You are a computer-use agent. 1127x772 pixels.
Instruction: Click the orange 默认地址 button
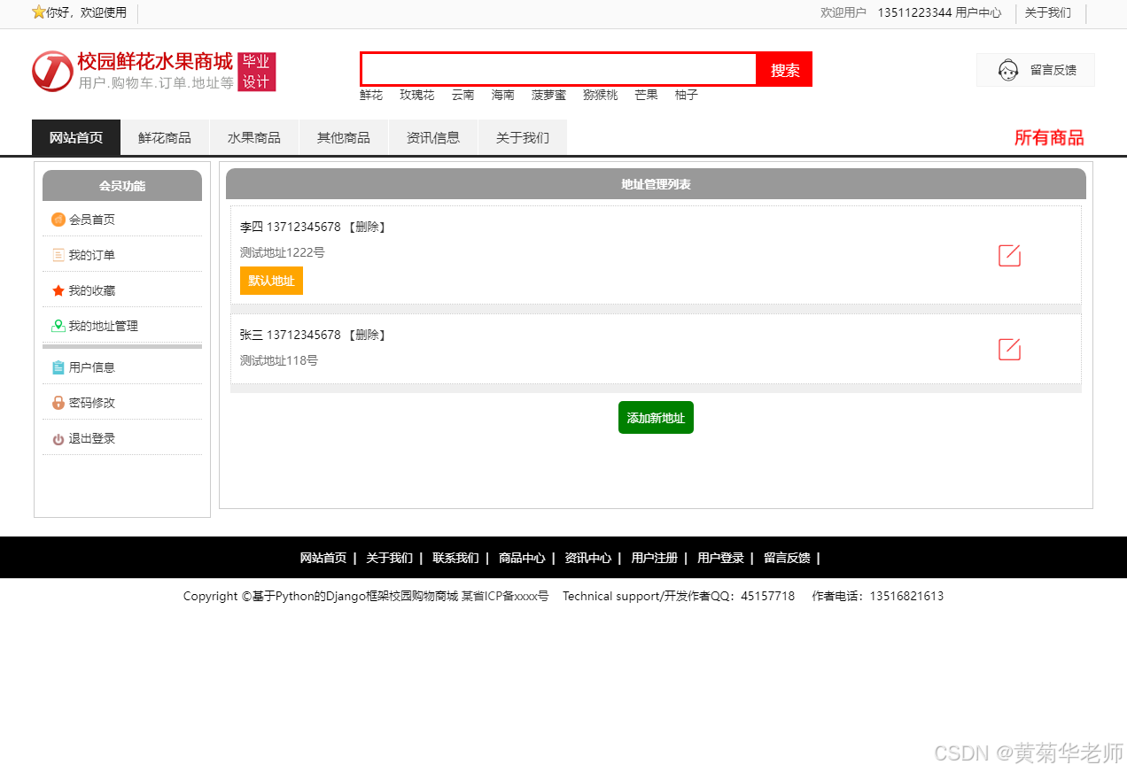tap(271, 281)
